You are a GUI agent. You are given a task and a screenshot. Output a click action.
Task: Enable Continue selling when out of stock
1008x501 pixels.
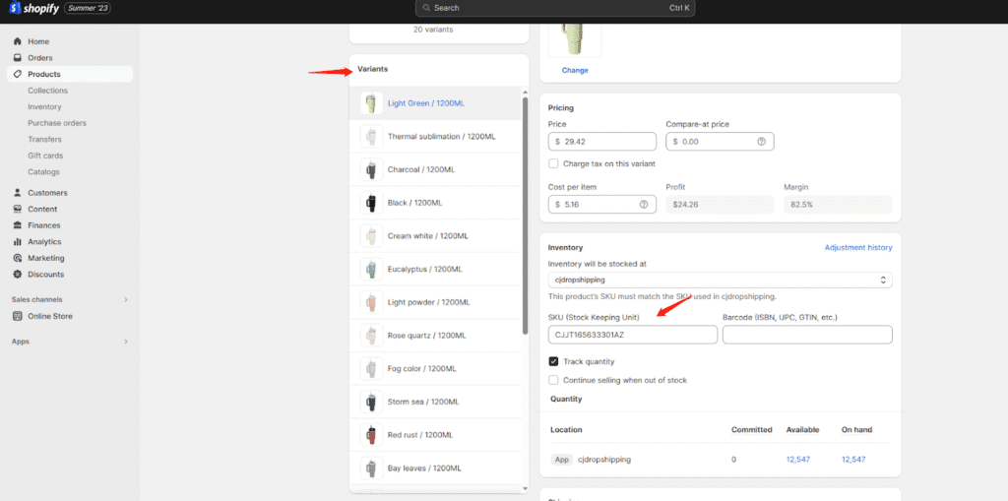coord(554,380)
